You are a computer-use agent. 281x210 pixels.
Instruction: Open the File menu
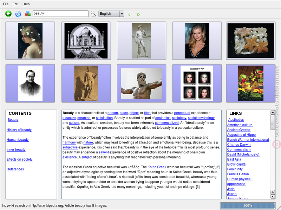(6, 4)
